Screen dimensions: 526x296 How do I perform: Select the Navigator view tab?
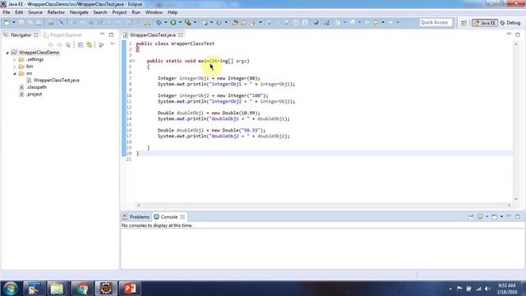(x=21, y=35)
